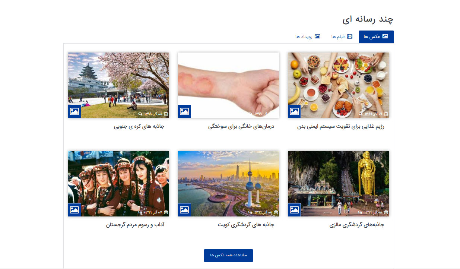Select the عکس ها tab
This screenshot has width=460, height=269.
[376, 37]
